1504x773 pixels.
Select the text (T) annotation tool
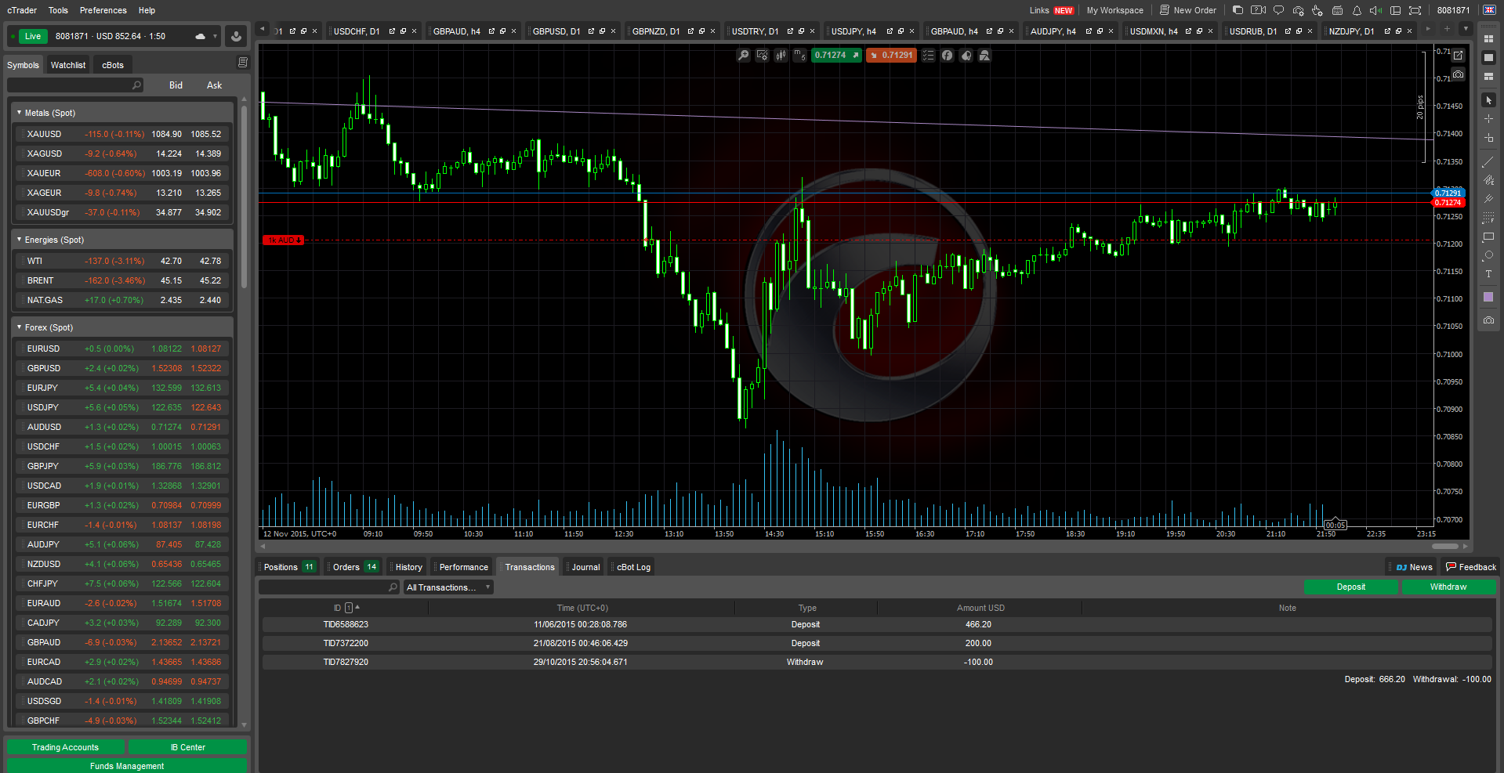tap(1488, 274)
